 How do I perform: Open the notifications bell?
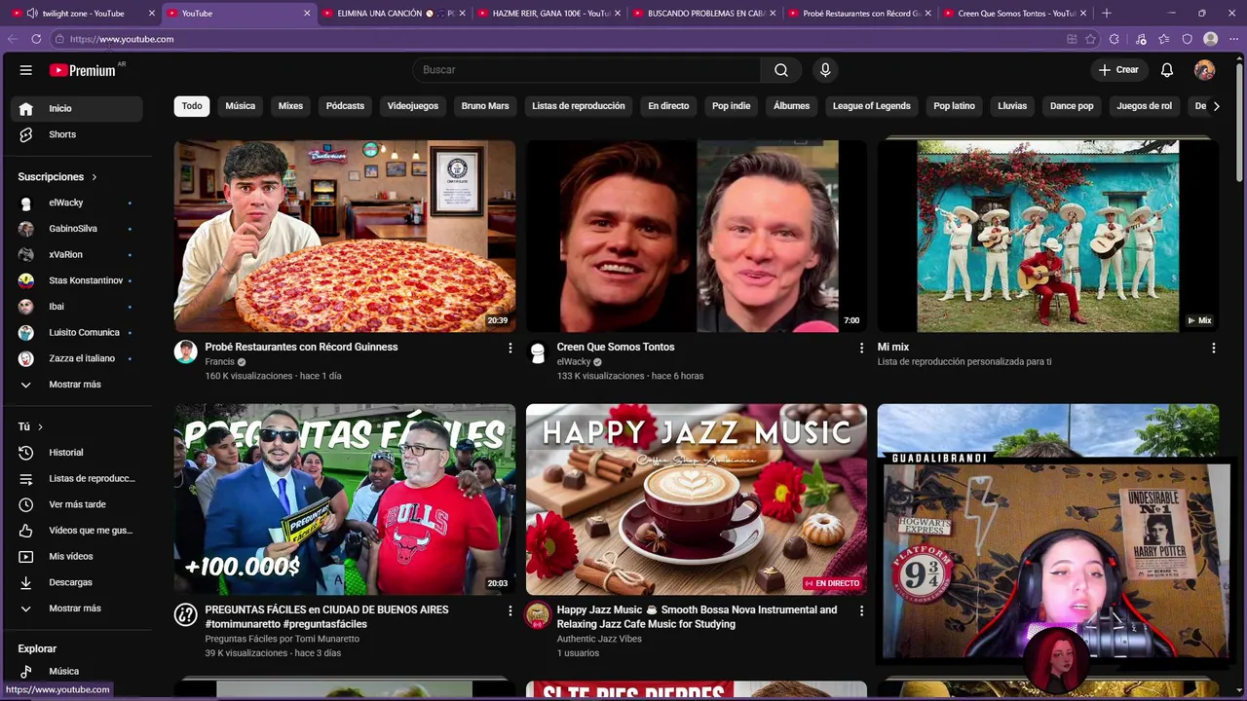pyautogui.click(x=1166, y=70)
